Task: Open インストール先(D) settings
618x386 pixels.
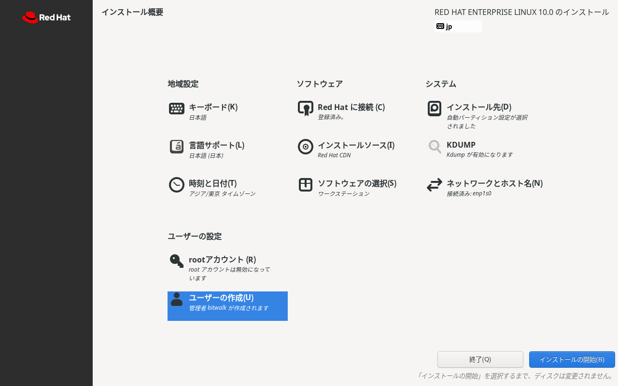Action: (479, 107)
